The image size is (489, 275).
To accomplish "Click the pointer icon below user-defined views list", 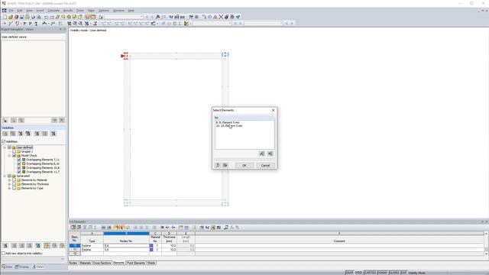I will point(5,120).
